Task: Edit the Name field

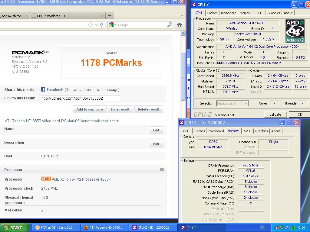Action: 156,130
